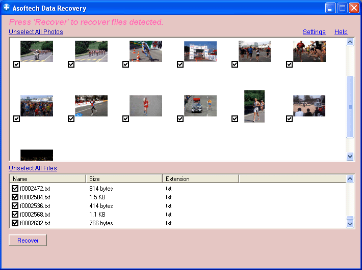Select the start-finish arch photo thumbnail

click(200, 51)
